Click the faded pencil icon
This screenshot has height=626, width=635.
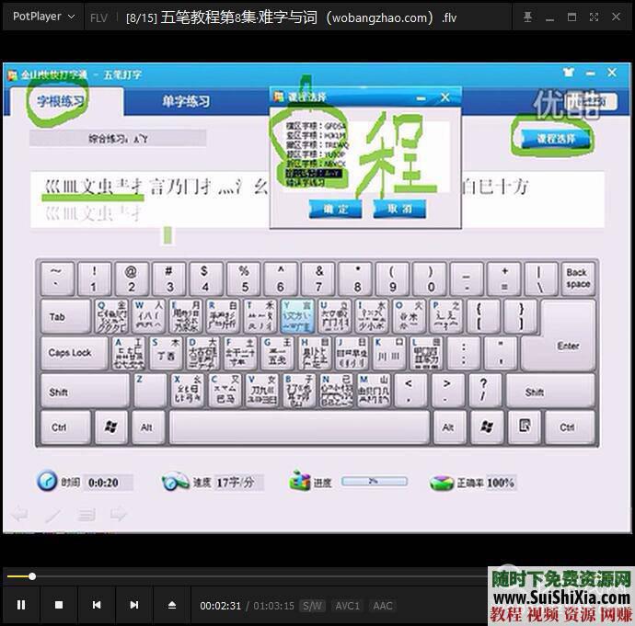point(53,515)
